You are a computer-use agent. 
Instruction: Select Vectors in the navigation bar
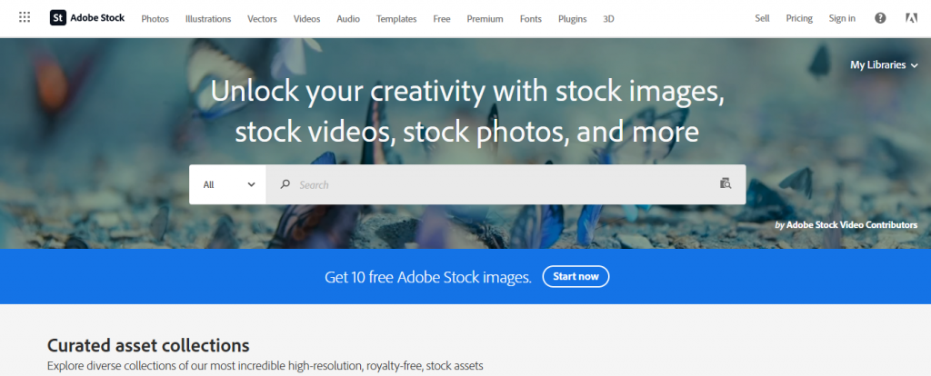(x=262, y=18)
